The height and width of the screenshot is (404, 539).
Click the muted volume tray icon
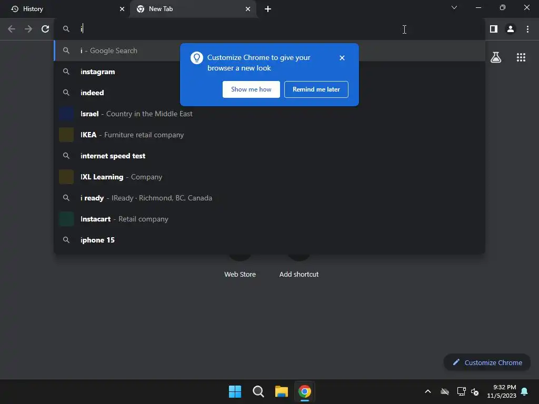pyautogui.click(x=475, y=391)
